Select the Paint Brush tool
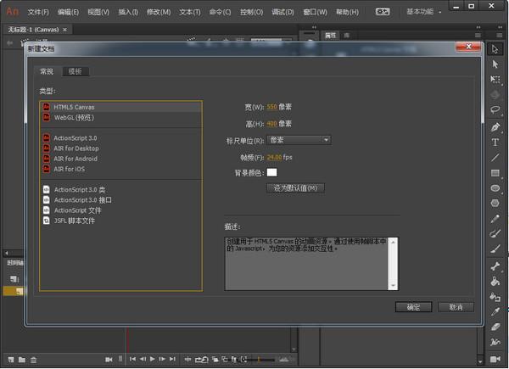The height and width of the screenshot is (369, 509). coord(495,233)
